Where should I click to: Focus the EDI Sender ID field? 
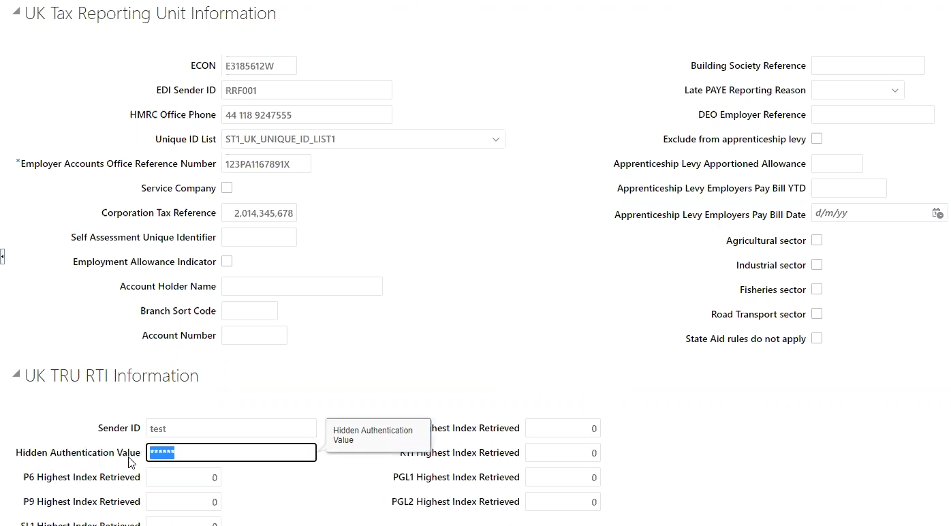pos(307,91)
